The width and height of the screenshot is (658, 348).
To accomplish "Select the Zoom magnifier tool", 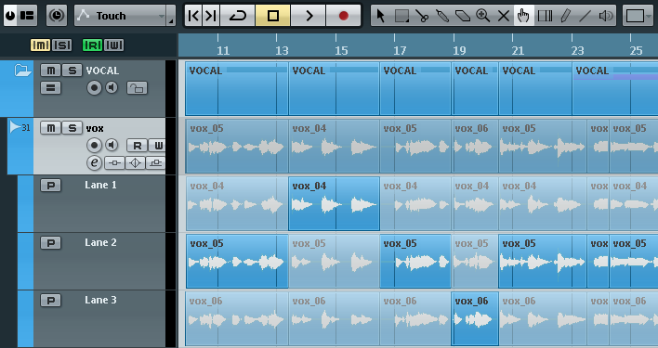I will click(x=483, y=16).
